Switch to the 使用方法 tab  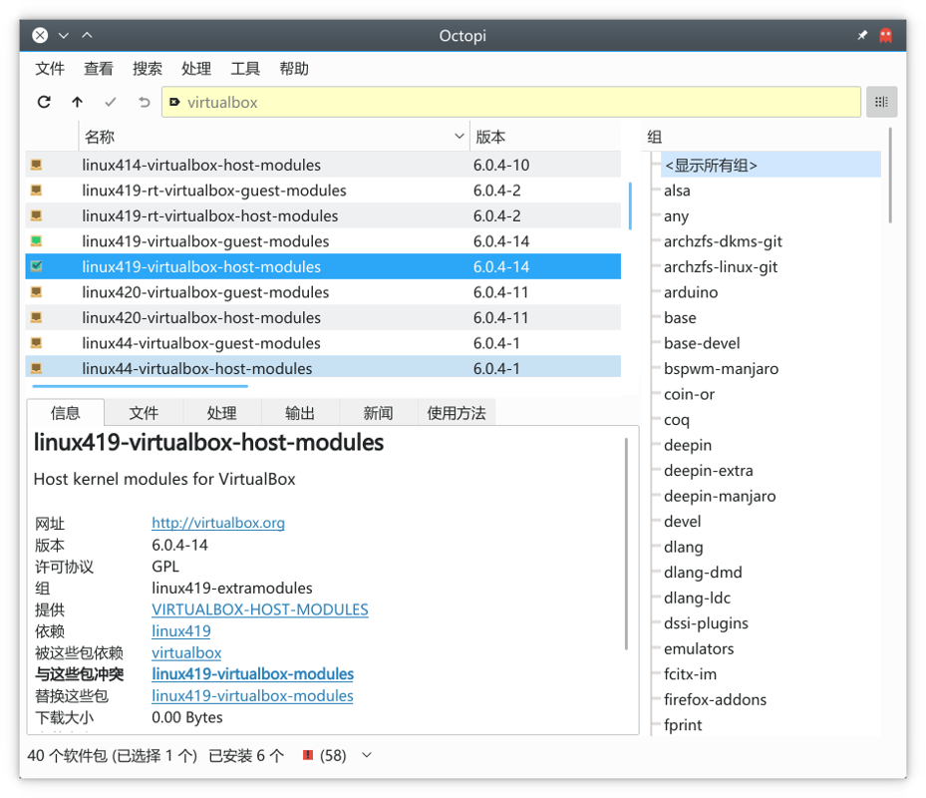click(457, 413)
